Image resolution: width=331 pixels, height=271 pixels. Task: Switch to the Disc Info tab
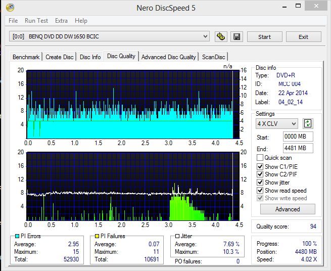tap(90, 57)
